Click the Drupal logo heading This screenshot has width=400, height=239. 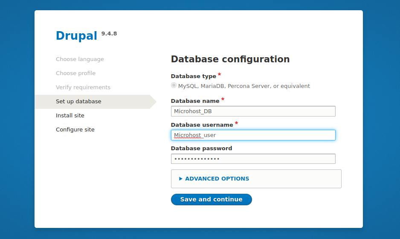click(76, 35)
